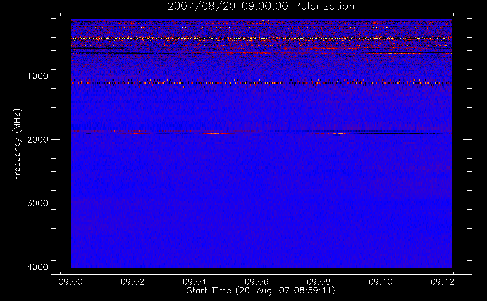Viewport: 487px width, 301px height.
Task: Click the 09:04 time tick label
Action: pos(195,282)
